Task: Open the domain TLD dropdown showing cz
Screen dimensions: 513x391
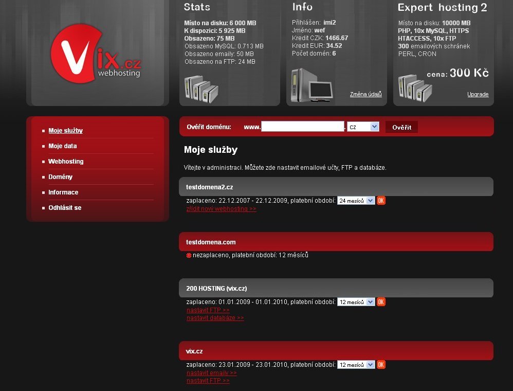Action: (x=363, y=127)
